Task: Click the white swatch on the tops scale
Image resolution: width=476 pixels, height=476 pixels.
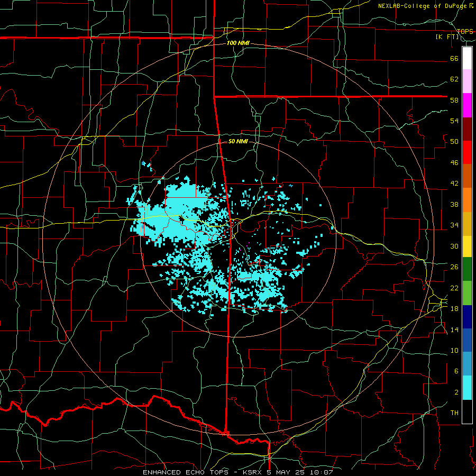Action: 467,58
